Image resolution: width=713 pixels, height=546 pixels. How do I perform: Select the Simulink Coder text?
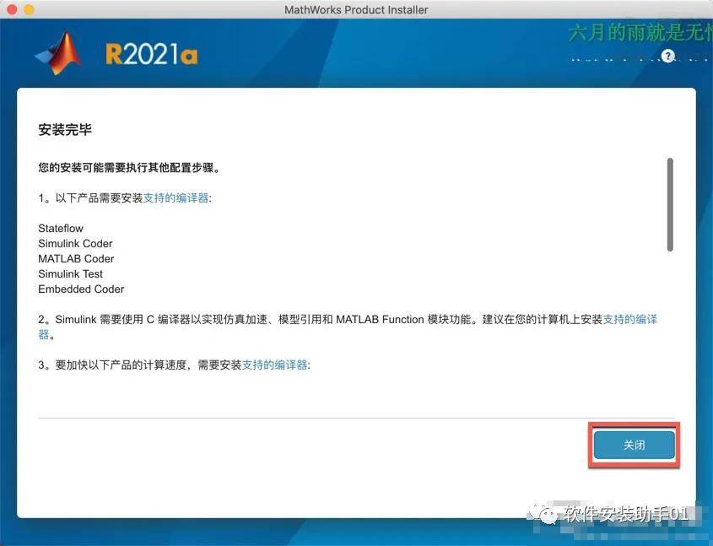pyautogui.click(x=75, y=244)
